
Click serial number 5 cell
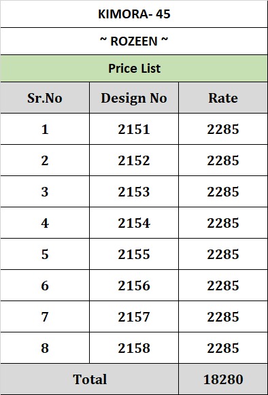coord(45,254)
